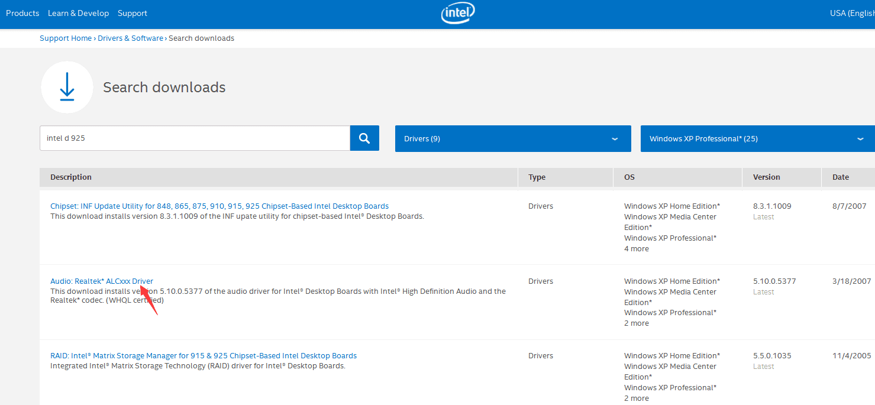Expand the Windows XP Professional* (25) dropdown
875x405 pixels.
[x=757, y=138]
